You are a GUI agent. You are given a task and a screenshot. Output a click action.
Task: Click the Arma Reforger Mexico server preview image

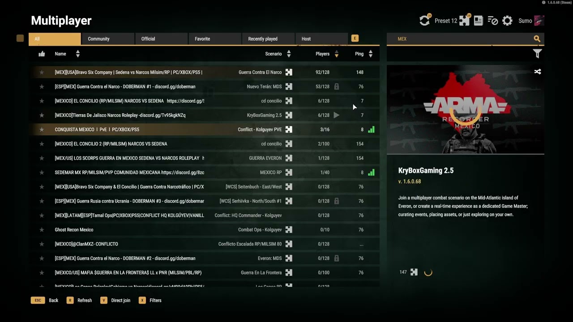pos(466,110)
